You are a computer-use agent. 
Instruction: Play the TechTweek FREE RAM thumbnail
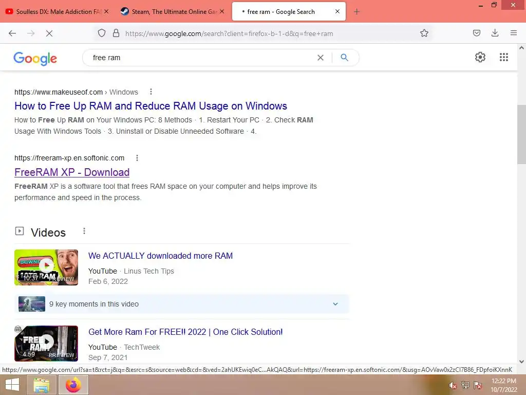coord(46,343)
